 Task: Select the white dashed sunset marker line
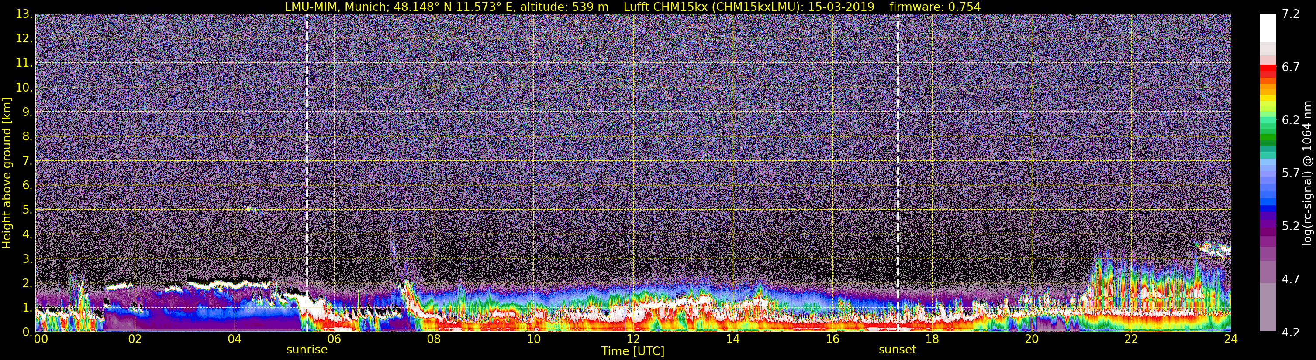pos(898,173)
